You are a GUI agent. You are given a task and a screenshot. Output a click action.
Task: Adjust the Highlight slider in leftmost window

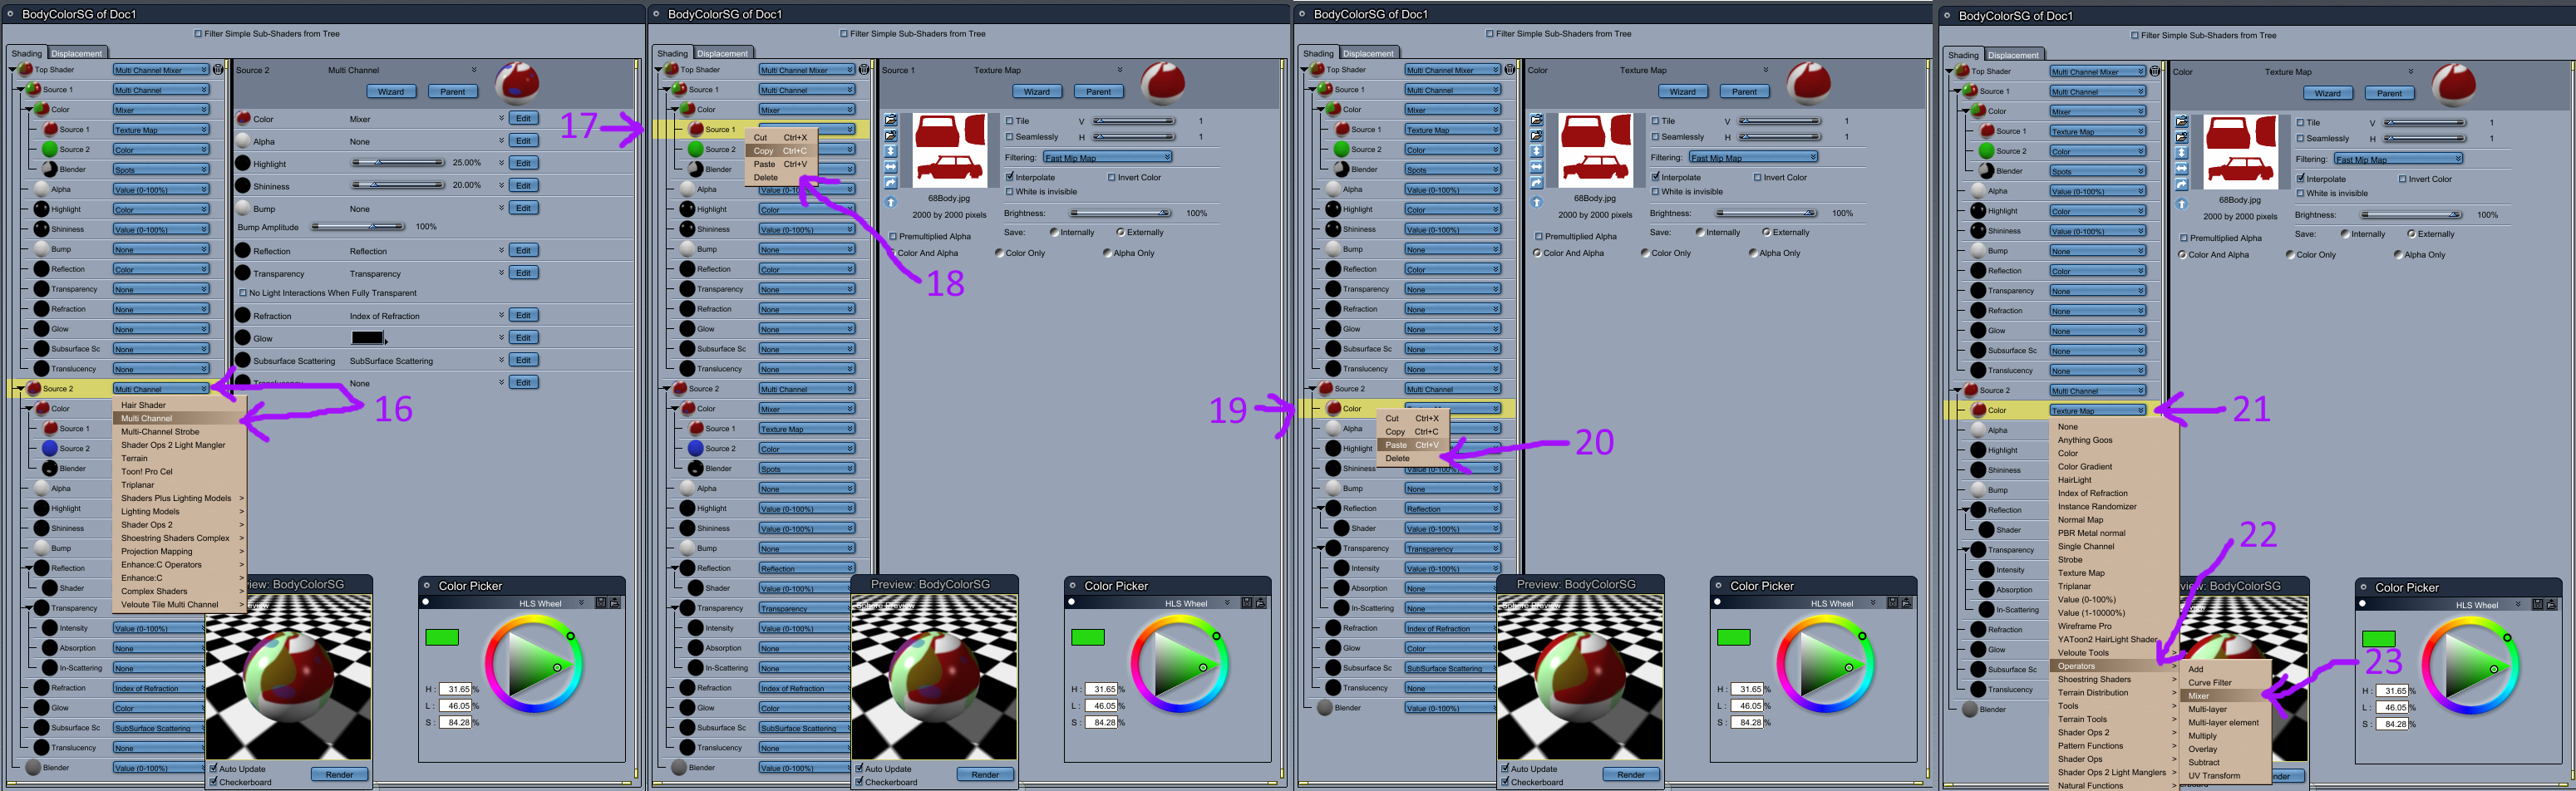pos(398,162)
